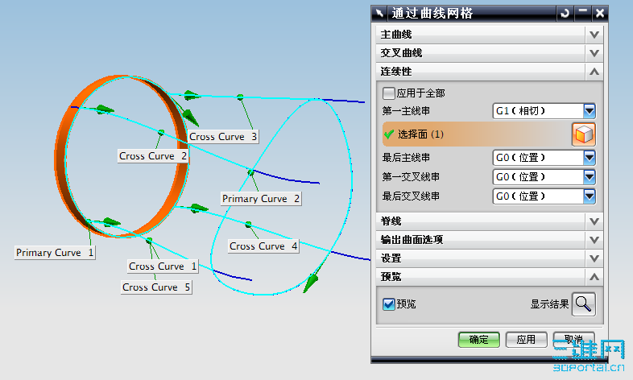The height and width of the screenshot is (380, 633).
Task: Expand the 输出曲面选项 section
Action: pos(490,240)
